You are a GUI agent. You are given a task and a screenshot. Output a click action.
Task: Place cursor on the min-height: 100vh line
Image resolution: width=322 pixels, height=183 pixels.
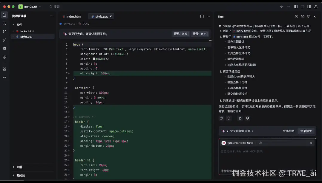[x=142, y=73]
